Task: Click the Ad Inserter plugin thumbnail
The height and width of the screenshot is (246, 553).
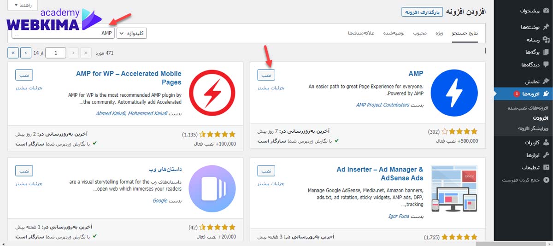Action: point(454,189)
